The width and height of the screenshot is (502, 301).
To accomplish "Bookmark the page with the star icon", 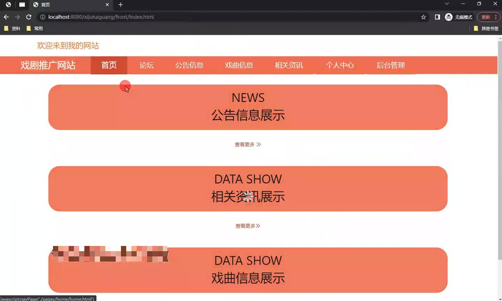I will click(x=423, y=17).
